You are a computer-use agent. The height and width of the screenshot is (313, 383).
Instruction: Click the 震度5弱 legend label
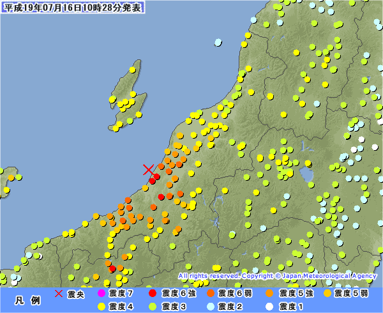[x=351, y=293]
